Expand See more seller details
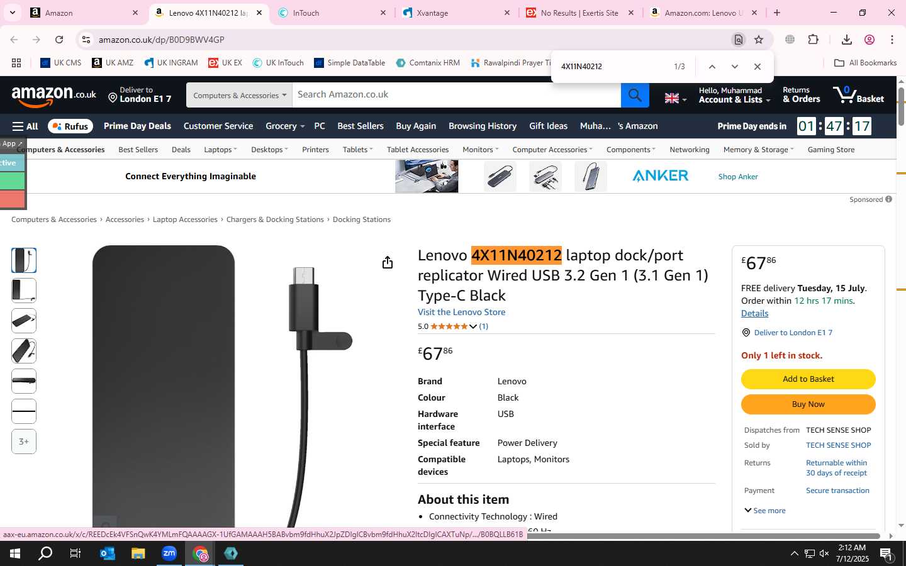Screen dimensions: 906x566 click(765, 511)
